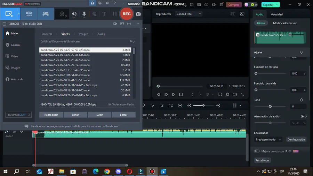Click the pause recording icon
The height and width of the screenshot is (176, 313).
[114, 14]
